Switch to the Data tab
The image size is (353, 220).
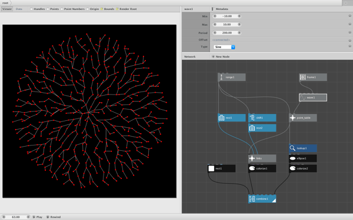click(19, 9)
